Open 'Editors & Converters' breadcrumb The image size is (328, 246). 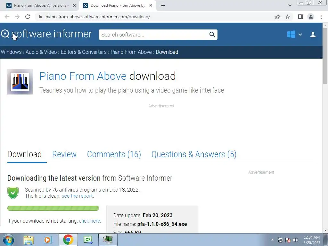[x=84, y=52]
